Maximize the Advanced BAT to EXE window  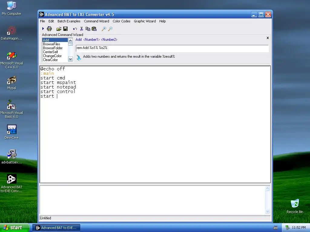click(x=261, y=14)
